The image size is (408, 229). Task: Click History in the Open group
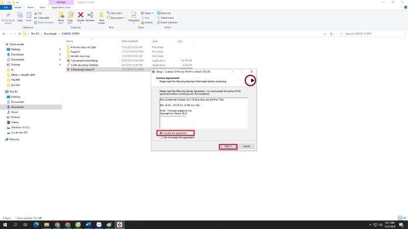point(147,22)
